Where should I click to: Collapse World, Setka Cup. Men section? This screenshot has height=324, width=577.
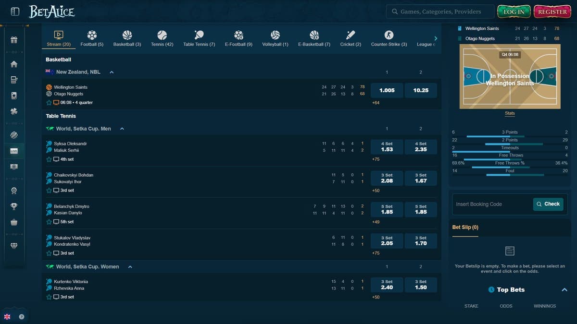[122, 129]
